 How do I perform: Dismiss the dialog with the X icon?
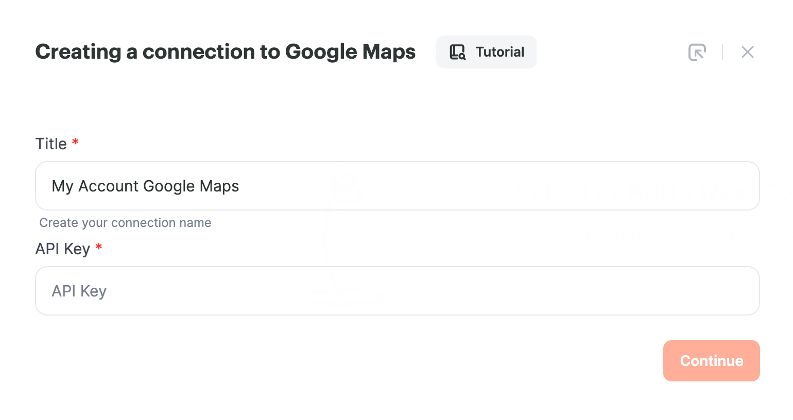[x=748, y=52]
